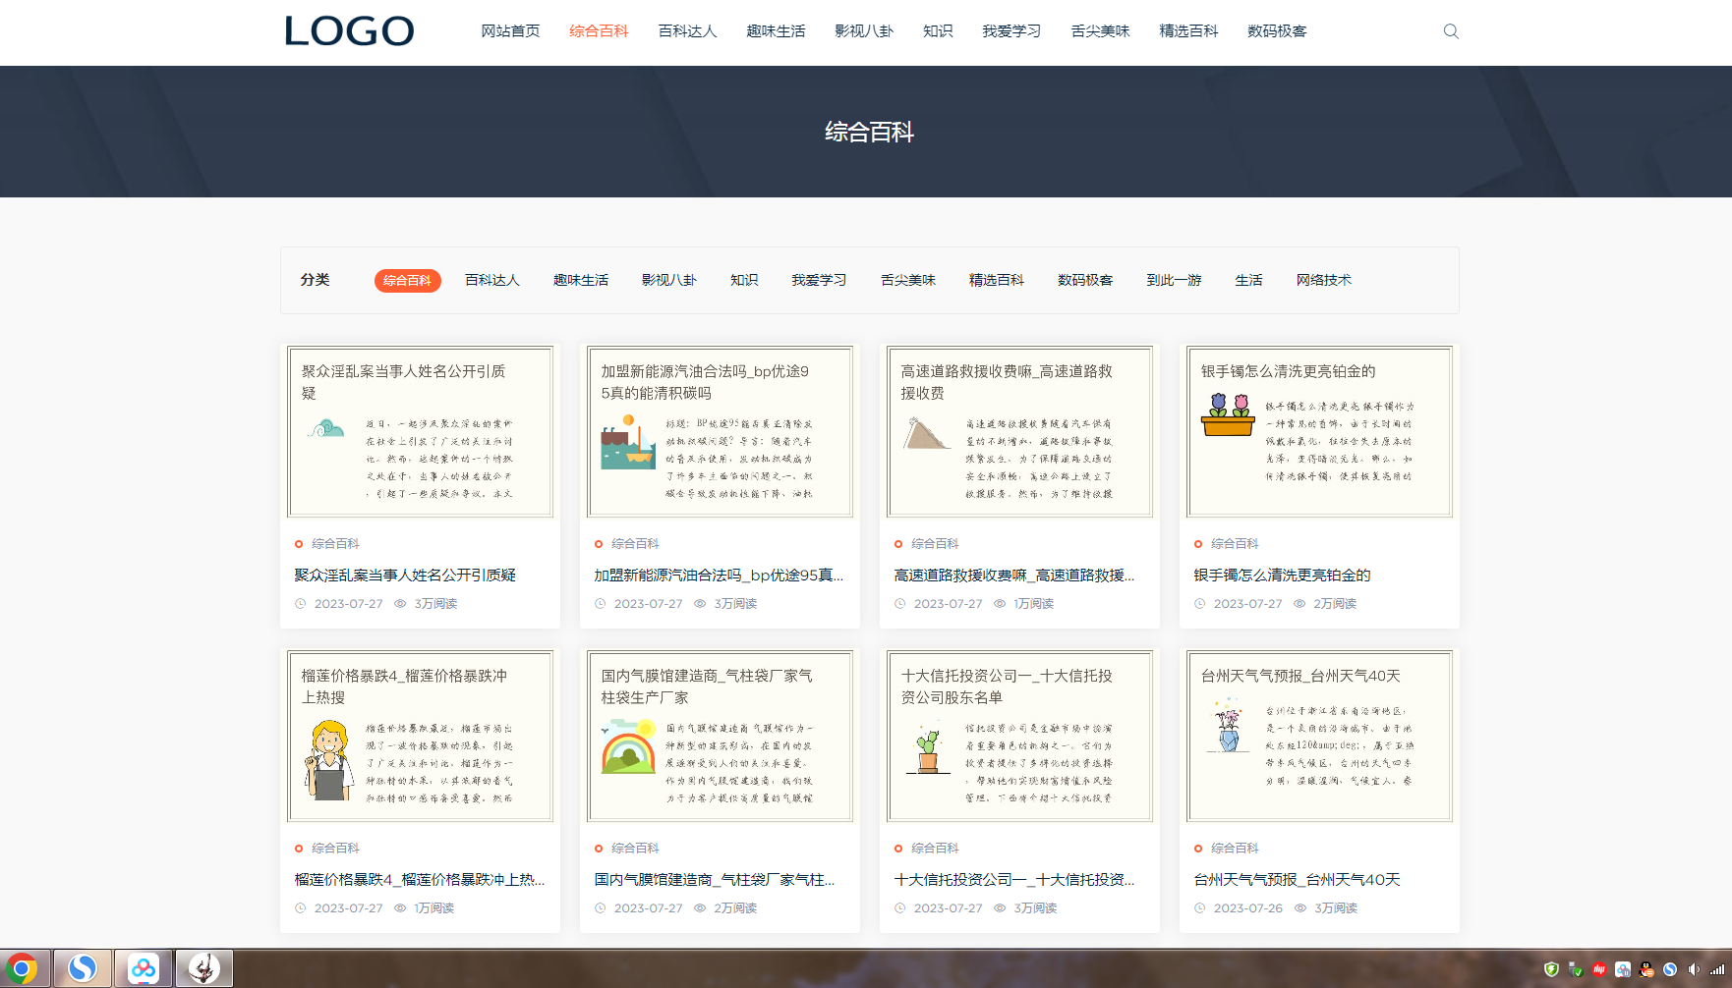
Task: Select the 百科达人 category filter
Action: (491, 281)
